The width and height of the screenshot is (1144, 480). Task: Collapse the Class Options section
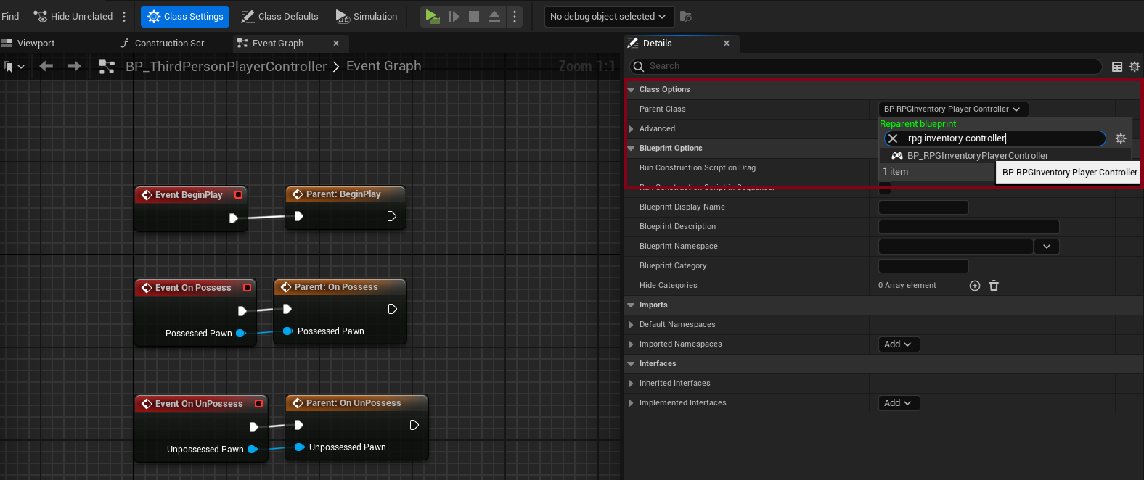(631, 90)
